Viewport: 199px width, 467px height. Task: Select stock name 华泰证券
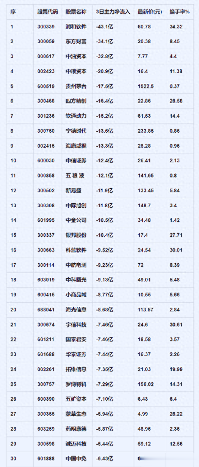click(x=76, y=354)
